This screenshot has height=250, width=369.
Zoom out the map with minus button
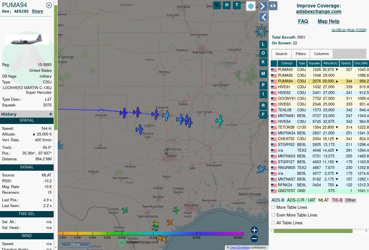[x=254, y=238]
